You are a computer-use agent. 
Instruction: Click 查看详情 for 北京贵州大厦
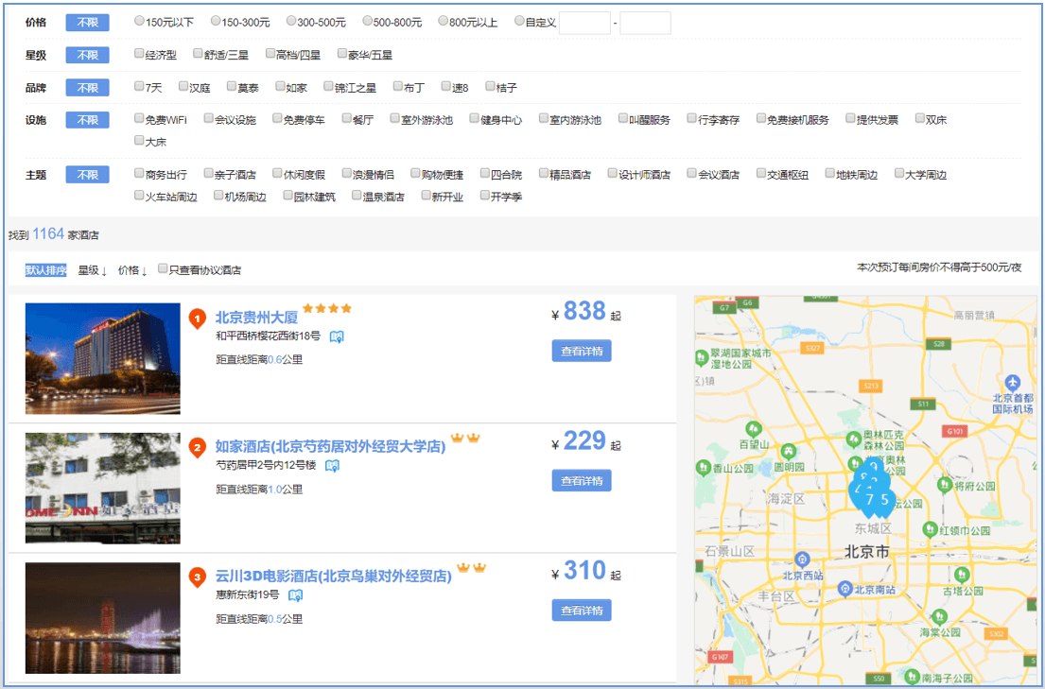pos(582,351)
